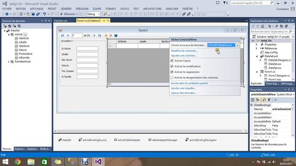296x166 pixels.
Task: Open the Store app from taskbar
Action: [x=44, y=162]
